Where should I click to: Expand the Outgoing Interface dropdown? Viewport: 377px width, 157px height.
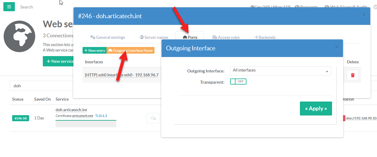[x=280, y=71]
